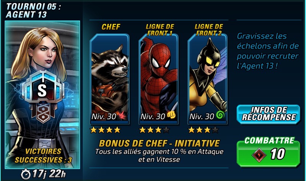The width and height of the screenshot is (306, 181).
Task: Click Spider-Man's star rating
Action: [x=155, y=130]
